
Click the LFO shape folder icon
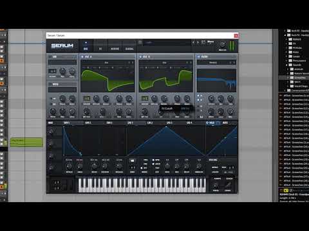click(132, 160)
